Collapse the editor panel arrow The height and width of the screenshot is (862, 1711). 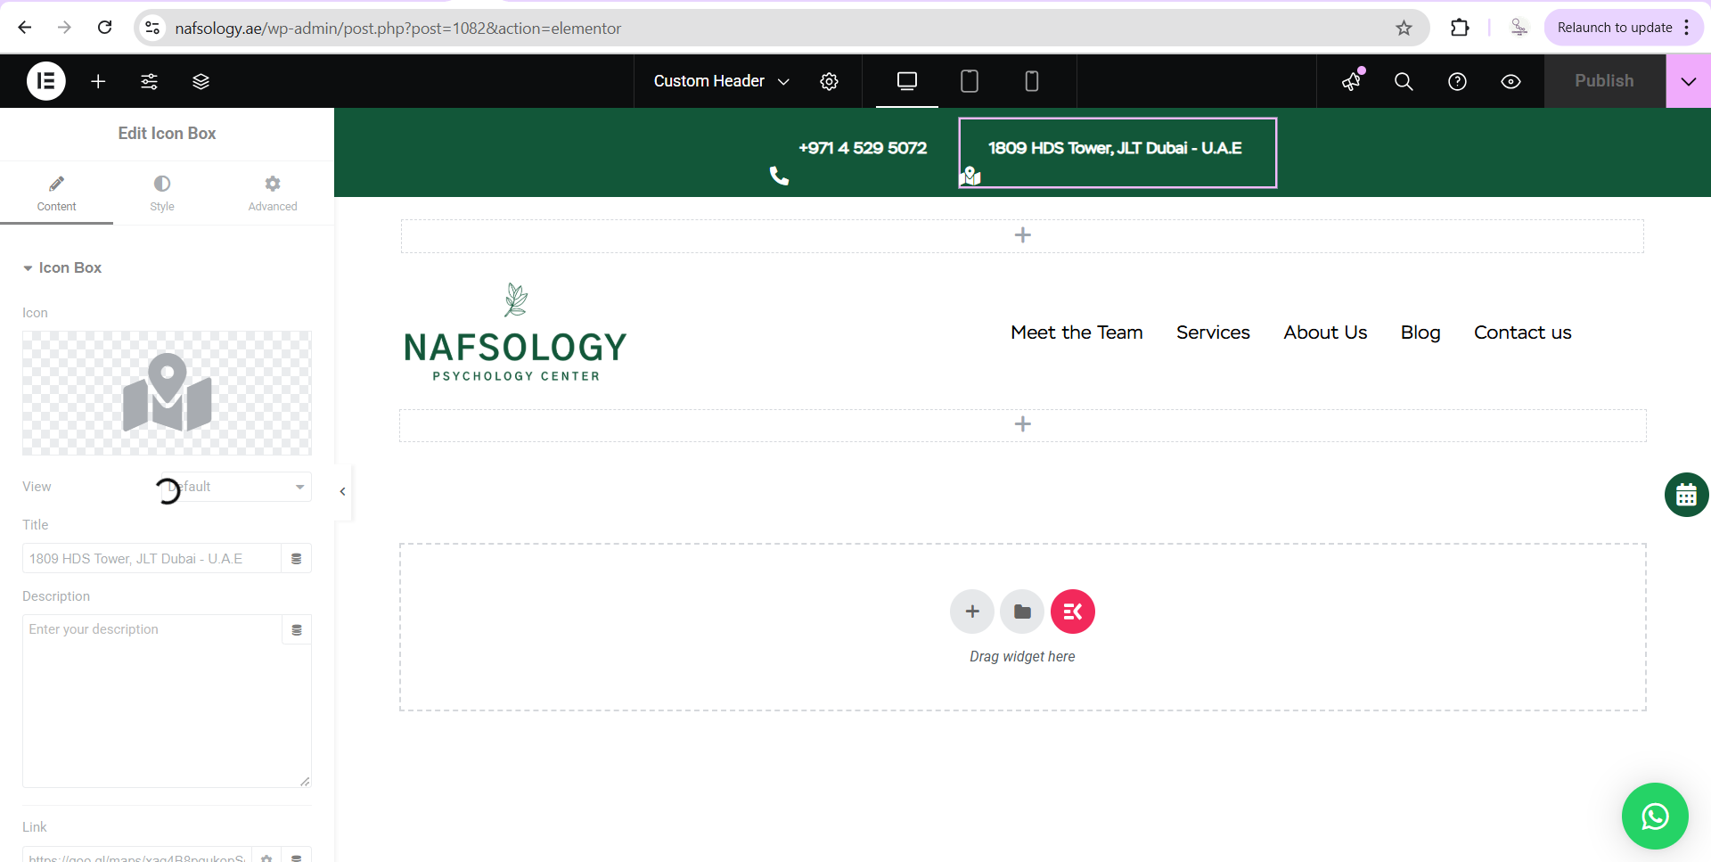pos(342,491)
